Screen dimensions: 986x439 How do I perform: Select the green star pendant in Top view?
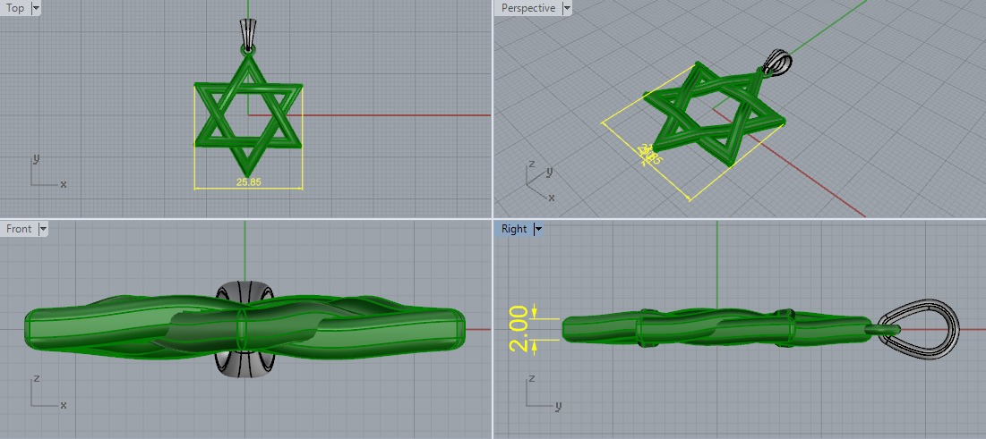248,115
